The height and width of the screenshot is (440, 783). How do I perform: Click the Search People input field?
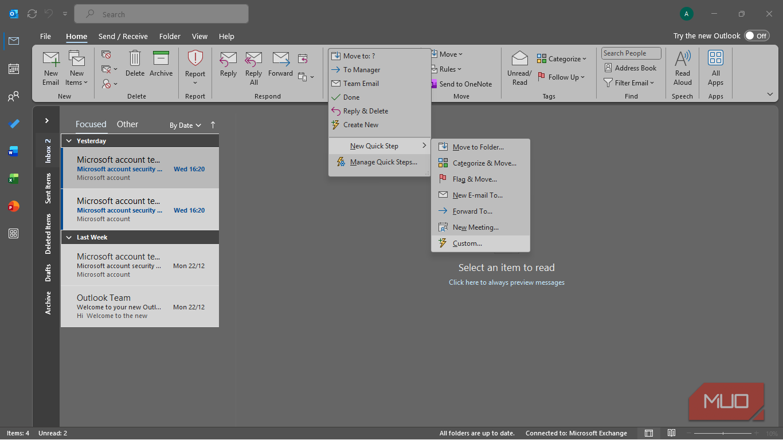[x=631, y=53]
